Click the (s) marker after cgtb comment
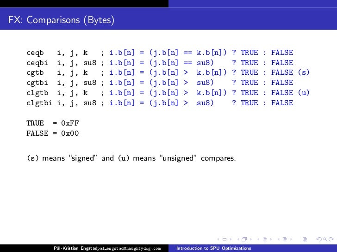 click(304, 72)
